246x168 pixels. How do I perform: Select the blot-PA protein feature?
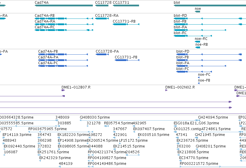pos(201,66)
